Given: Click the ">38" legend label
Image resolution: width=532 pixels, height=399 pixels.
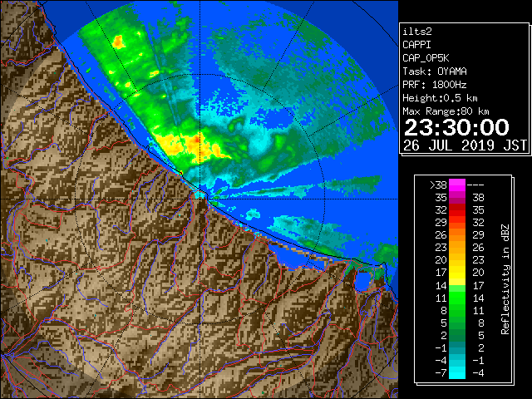Looking at the screenshot, I should [438, 185].
